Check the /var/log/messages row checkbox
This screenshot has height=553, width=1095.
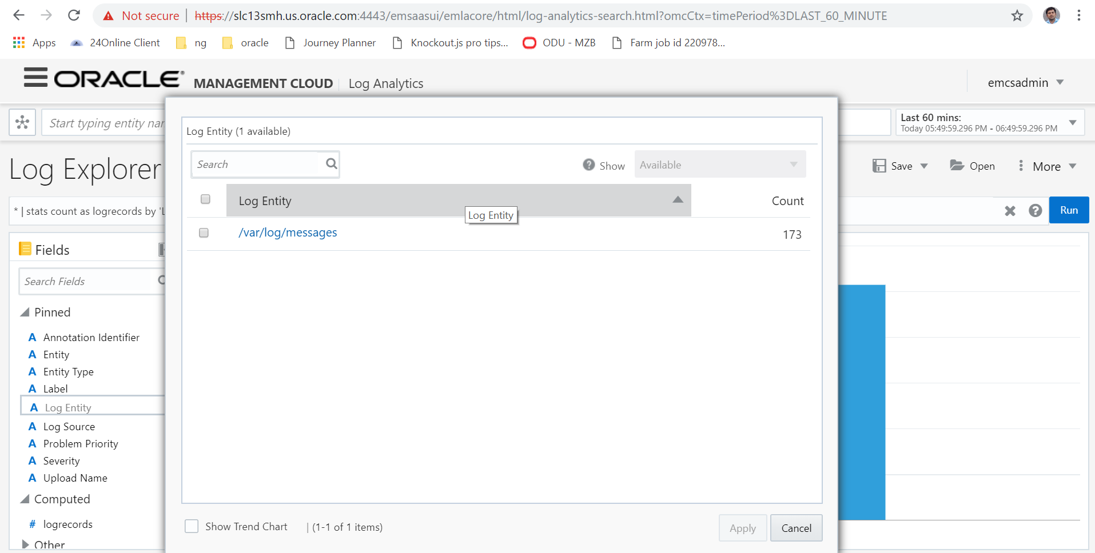point(204,233)
